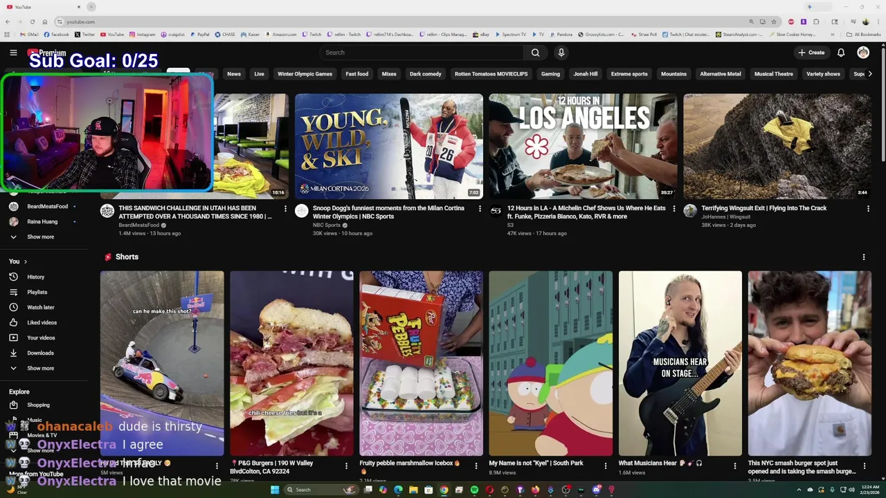Open the All Bookmarks folder

coord(863,35)
